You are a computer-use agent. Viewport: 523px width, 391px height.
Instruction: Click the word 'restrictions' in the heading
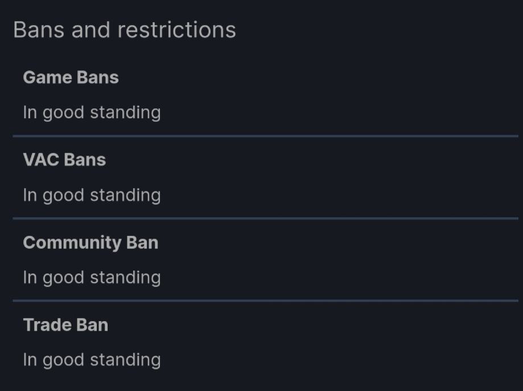tap(176, 30)
